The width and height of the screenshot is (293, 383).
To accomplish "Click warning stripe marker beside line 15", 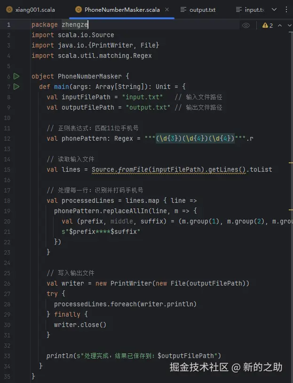I will tap(291, 162).
